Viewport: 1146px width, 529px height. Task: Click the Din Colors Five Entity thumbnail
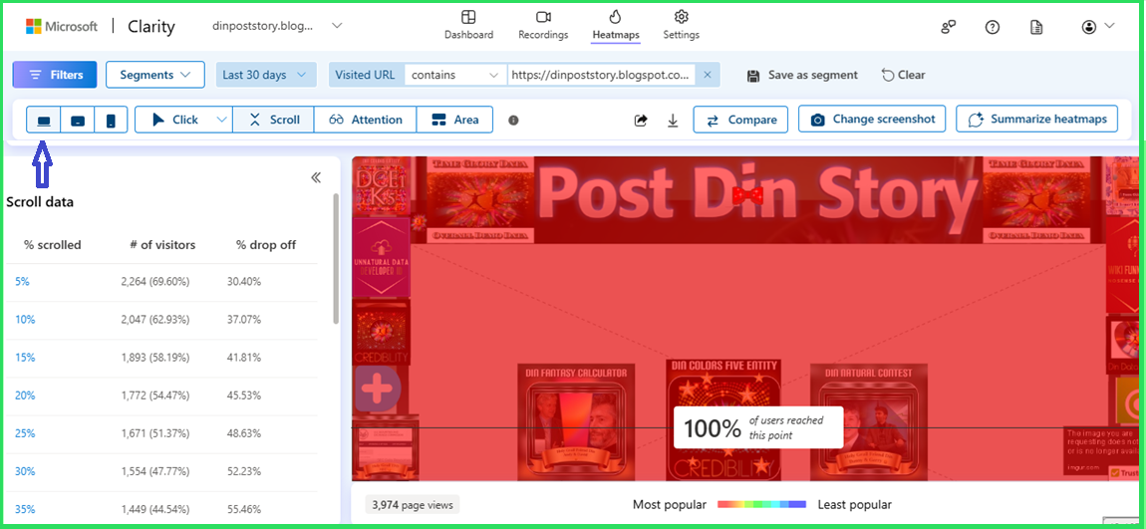[723, 419]
